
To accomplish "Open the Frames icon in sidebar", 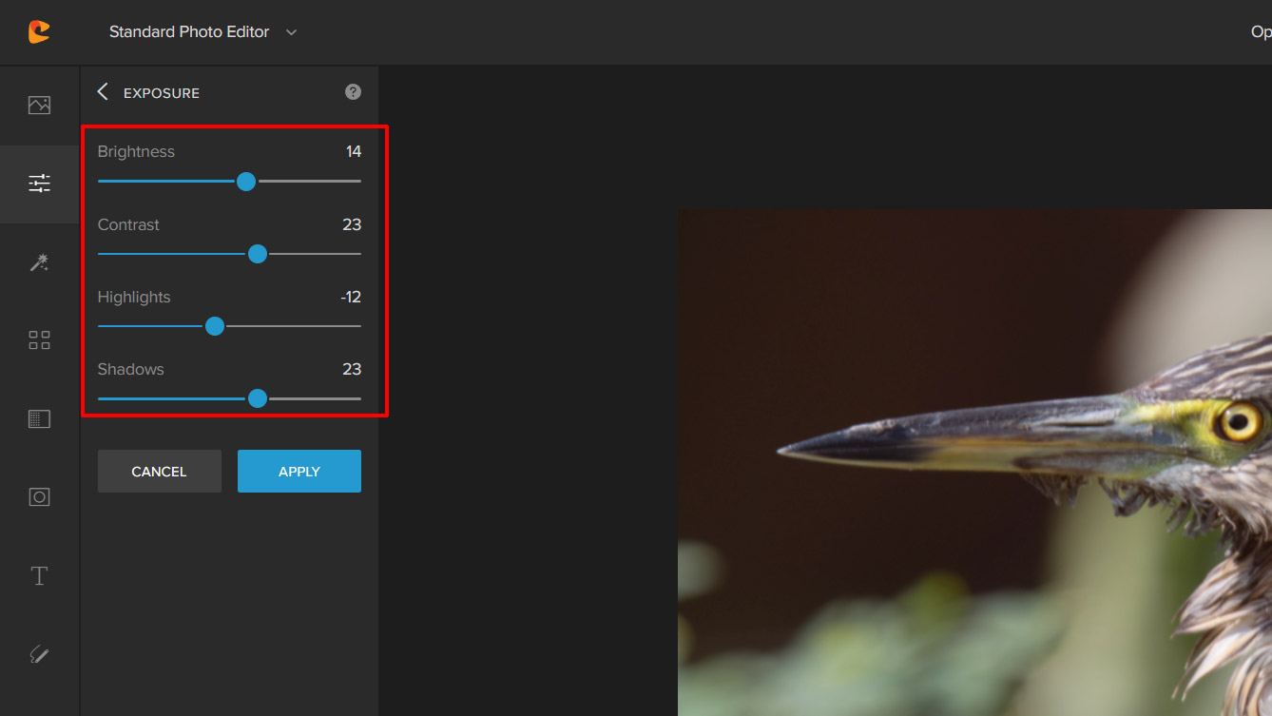I will 39,497.
